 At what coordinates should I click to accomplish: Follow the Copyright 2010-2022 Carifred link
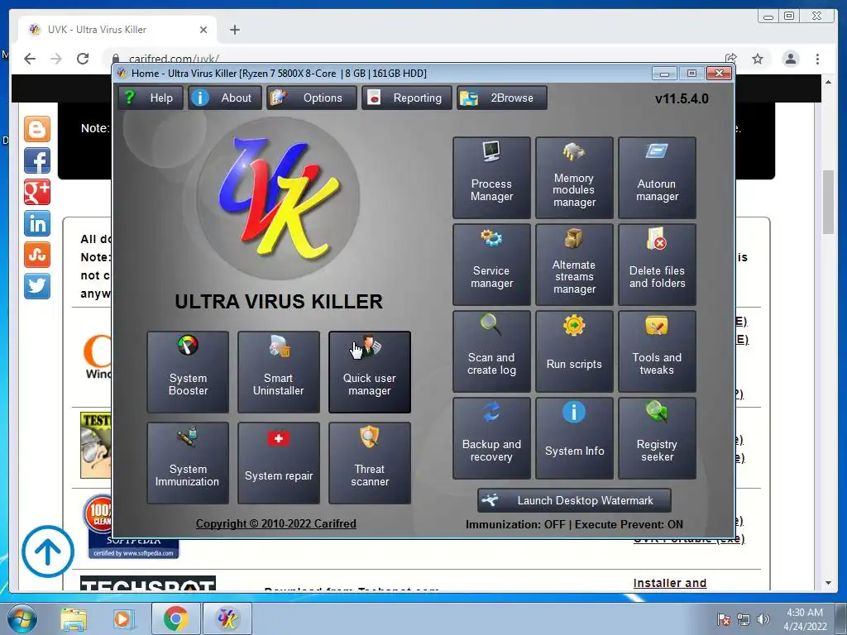(x=276, y=523)
